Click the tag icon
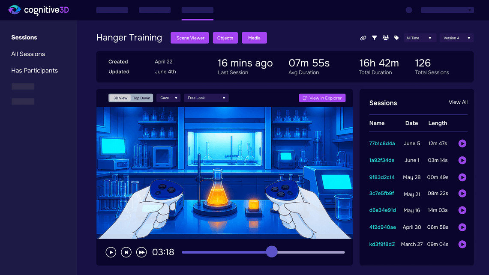Image resolution: width=489 pixels, height=275 pixels. point(396,38)
